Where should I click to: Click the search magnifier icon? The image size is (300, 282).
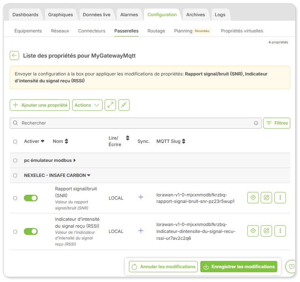point(15,123)
